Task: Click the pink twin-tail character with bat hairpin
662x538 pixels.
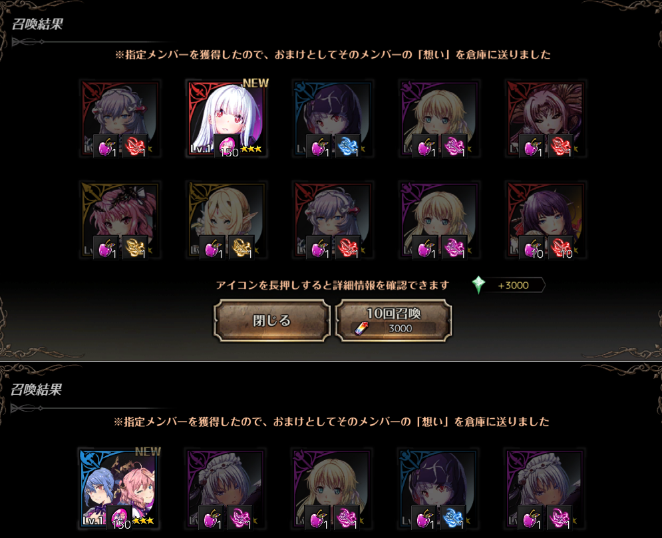Action: pyautogui.click(x=120, y=220)
